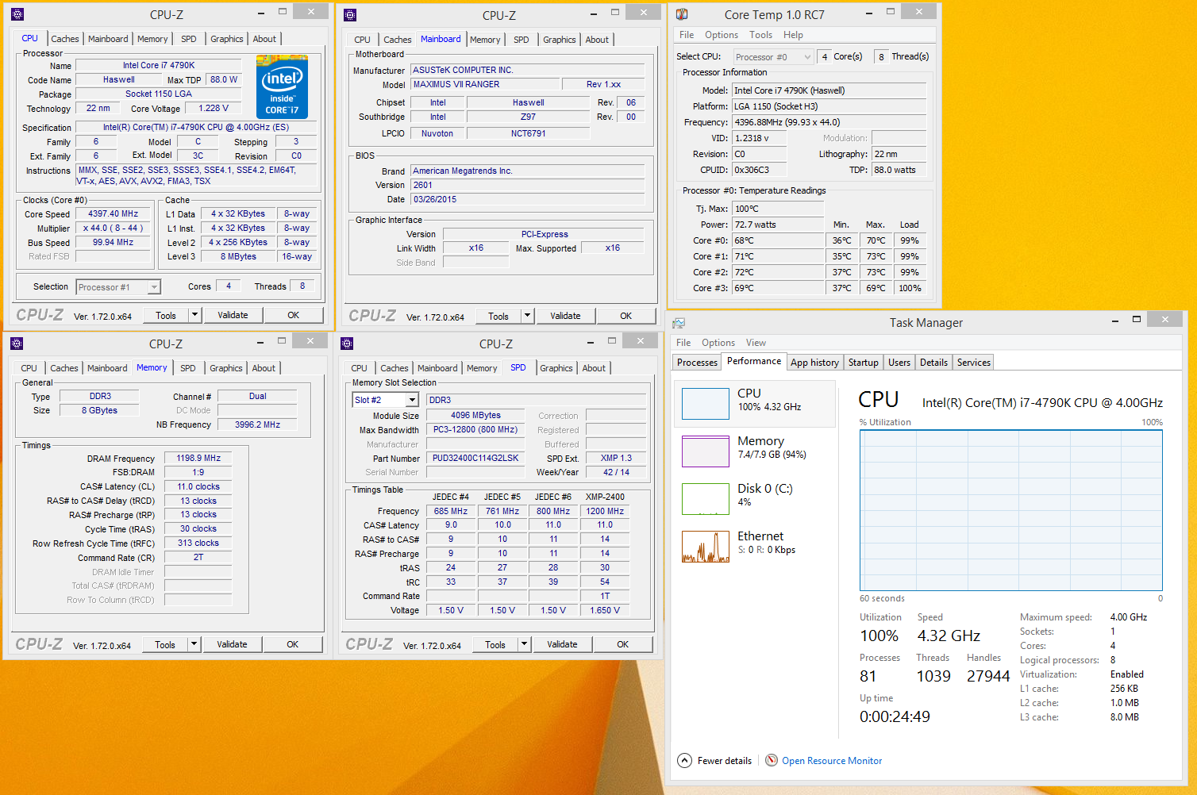Open the Help menu in Core Temp
Image resolution: width=1197 pixels, height=795 pixels.
click(x=793, y=35)
